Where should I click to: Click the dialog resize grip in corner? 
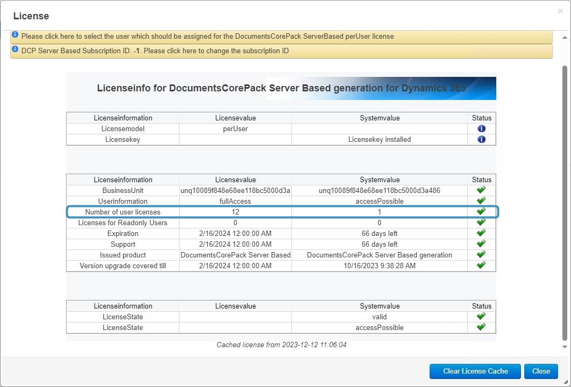tap(566, 382)
